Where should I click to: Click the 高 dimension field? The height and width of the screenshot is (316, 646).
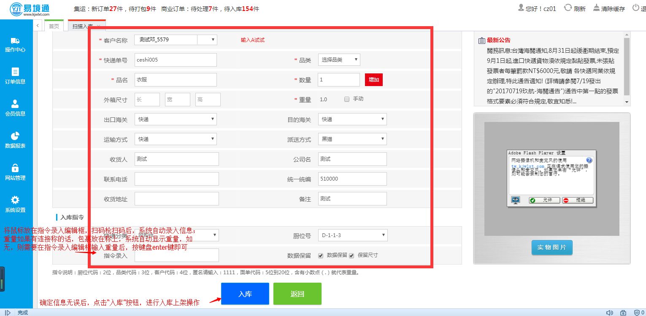coord(208,100)
